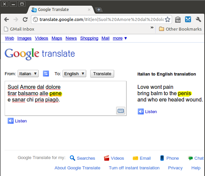Click the yellow envelope icon beside Email
Image resolution: width=205 pixels, height=176 pixels.
(135, 158)
